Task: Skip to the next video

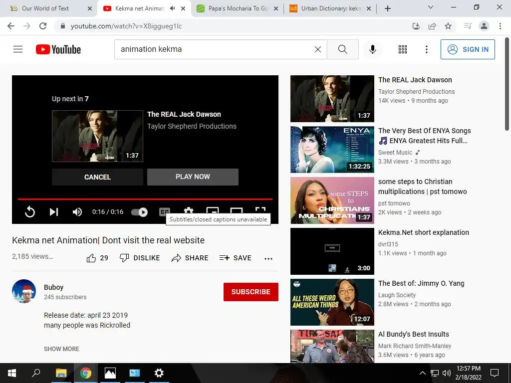Action: pyautogui.click(x=54, y=212)
